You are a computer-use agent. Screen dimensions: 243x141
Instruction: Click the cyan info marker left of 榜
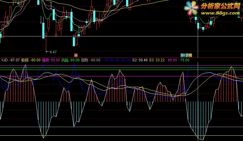(x=182, y=55)
